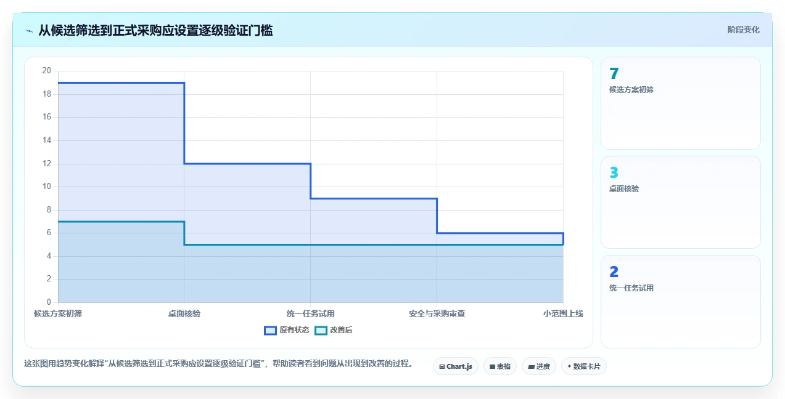
Task: Click the y-axis value 12
Action: click(x=46, y=164)
